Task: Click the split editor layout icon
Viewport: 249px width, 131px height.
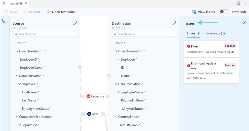Action: click(238, 3)
